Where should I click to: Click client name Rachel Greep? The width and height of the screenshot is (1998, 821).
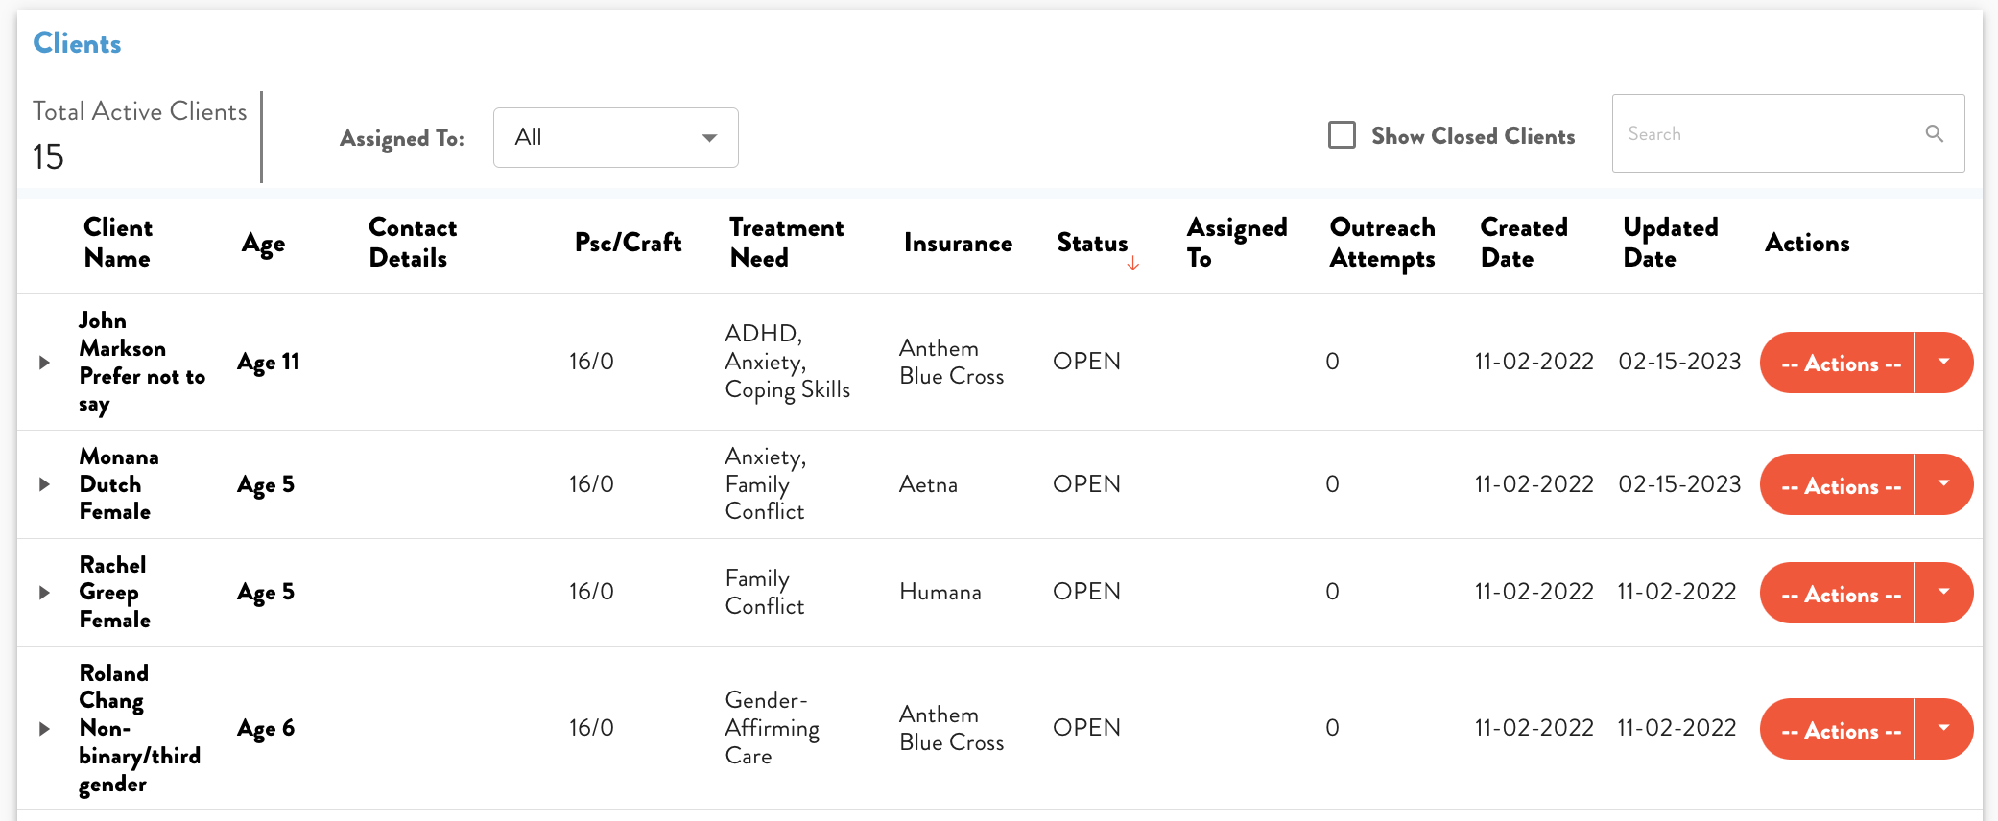pos(112,578)
